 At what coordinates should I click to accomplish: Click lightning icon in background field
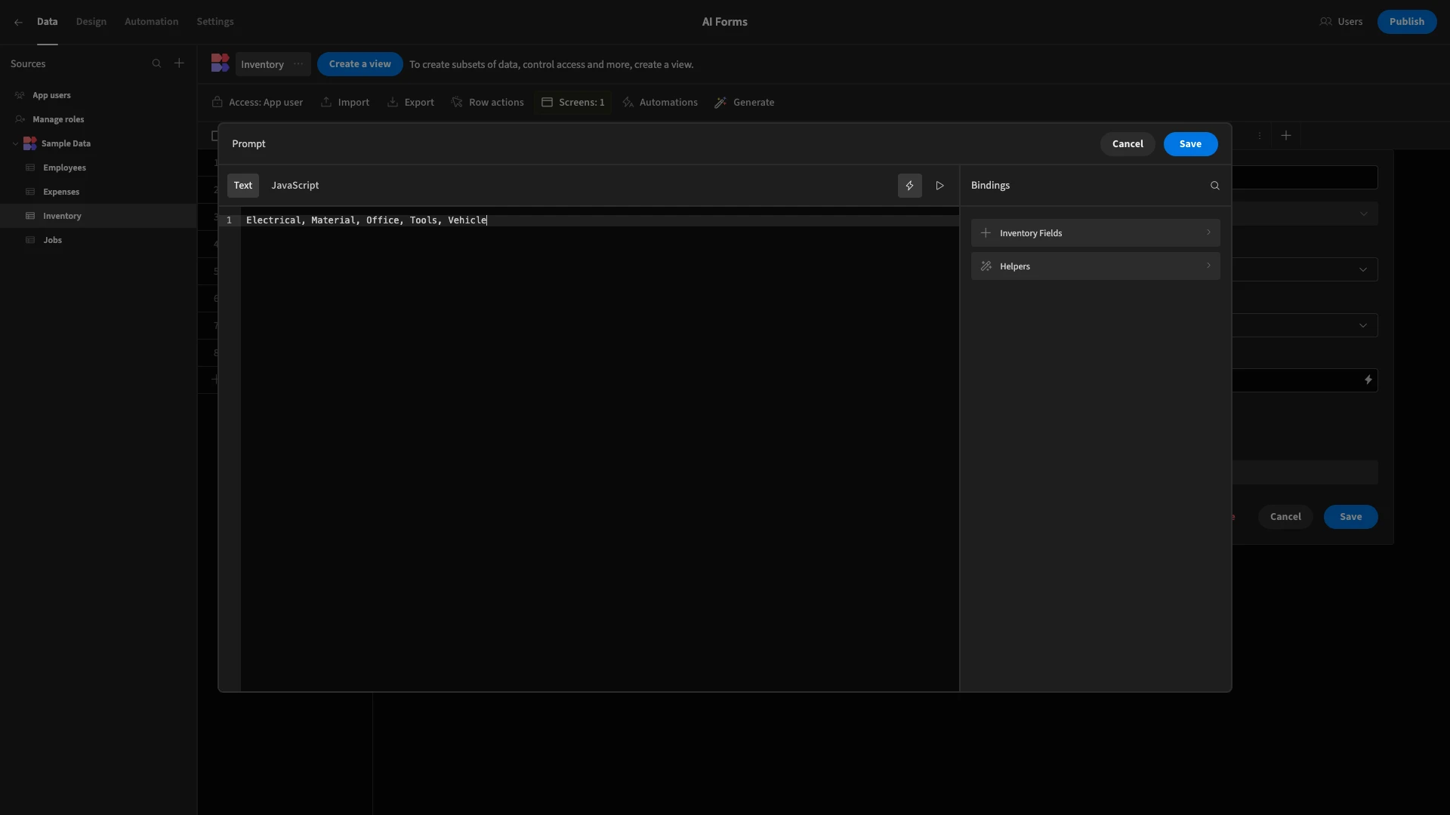pyautogui.click(x=1368, y=380)
